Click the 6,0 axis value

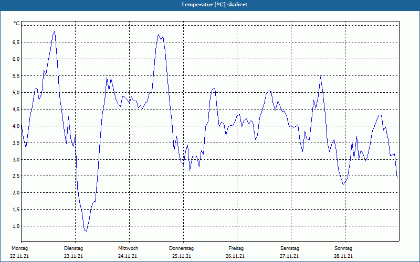point(16,59)
